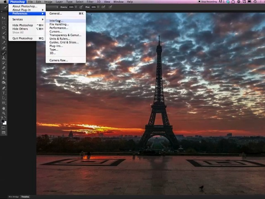Select the Blur tool
265x199 pixels.
click(4, 78)
